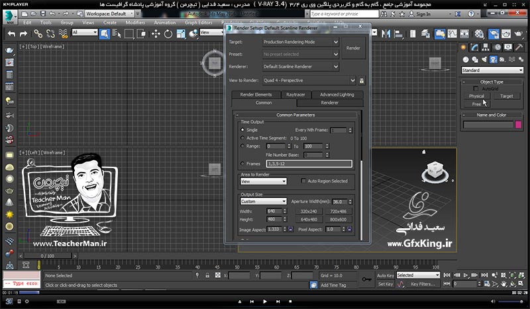Image resolution: width=530 pixels, height=309 pixels.
Task: Open the Target rendering mode dropdown
Action: click(300, 42)
